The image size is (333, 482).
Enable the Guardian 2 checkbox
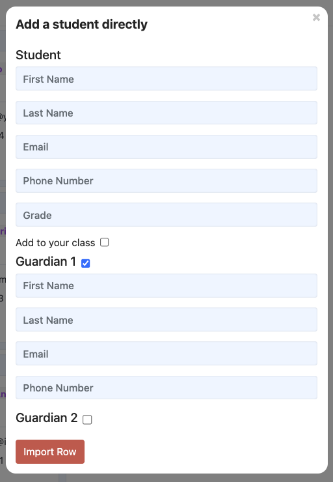[x=87, y=419]
